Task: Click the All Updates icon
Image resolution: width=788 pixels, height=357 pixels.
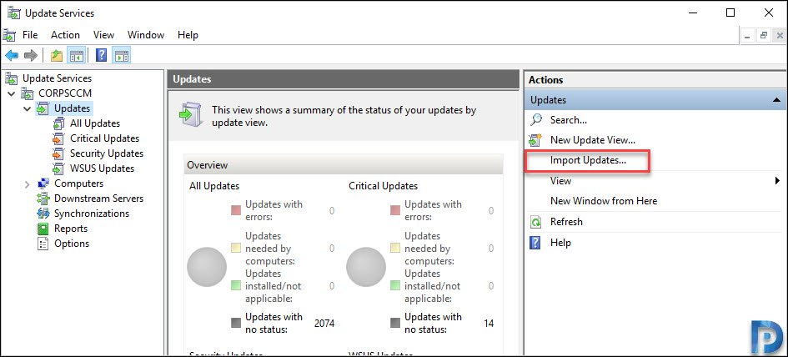Action: (59, 123)
